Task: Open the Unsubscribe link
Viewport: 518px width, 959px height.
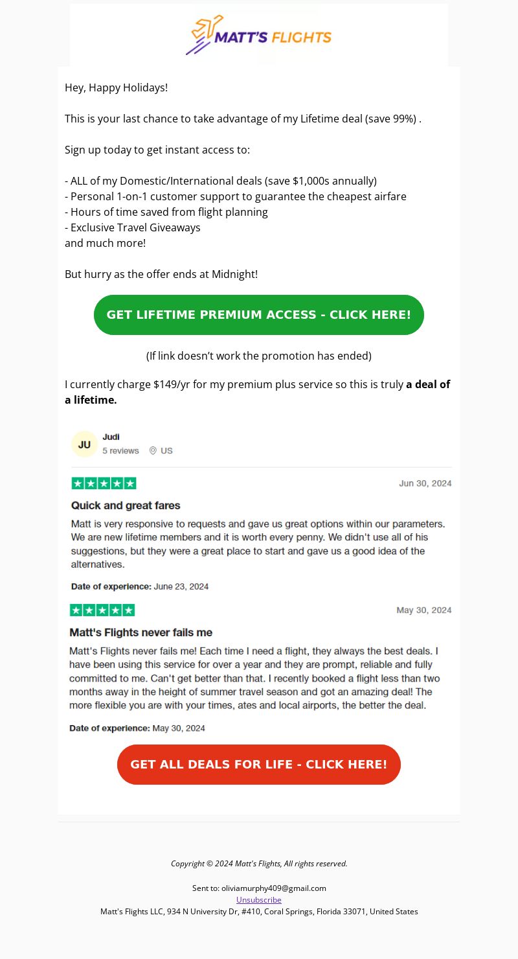Action: pyautogui.click(x=259, y=900)
